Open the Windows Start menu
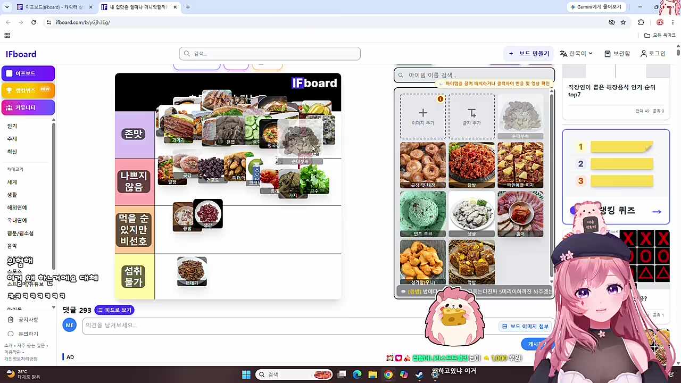Screen dimensions: 681x383 tap(246, 374)
